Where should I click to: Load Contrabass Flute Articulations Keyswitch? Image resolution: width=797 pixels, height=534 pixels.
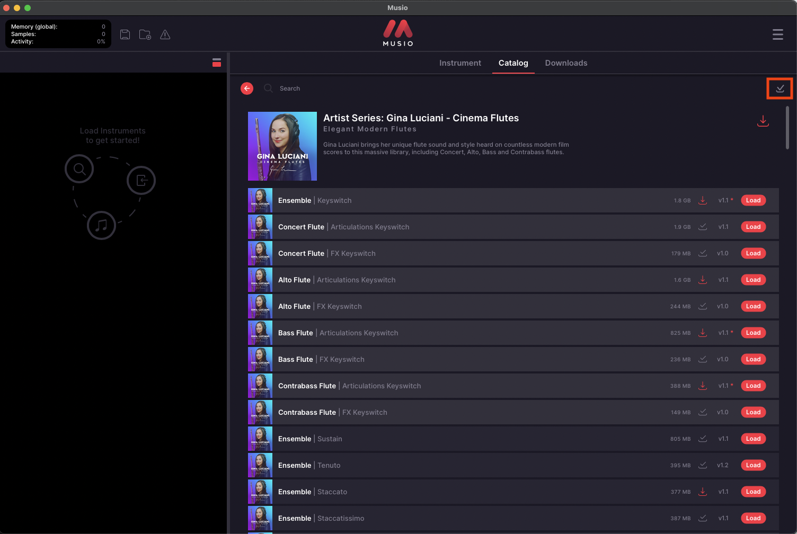click(753, 386)
